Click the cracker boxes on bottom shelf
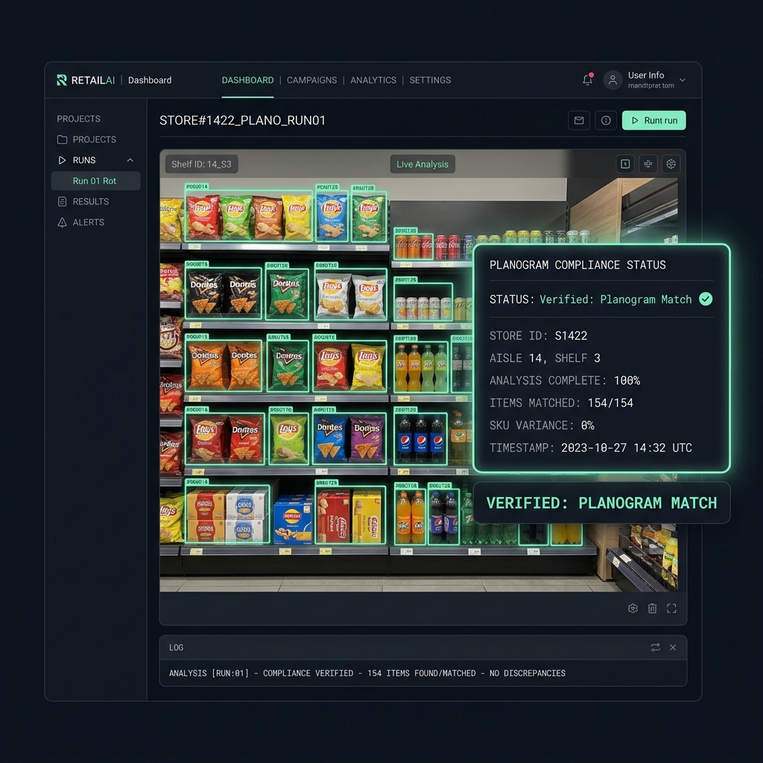 coord(227,514)
